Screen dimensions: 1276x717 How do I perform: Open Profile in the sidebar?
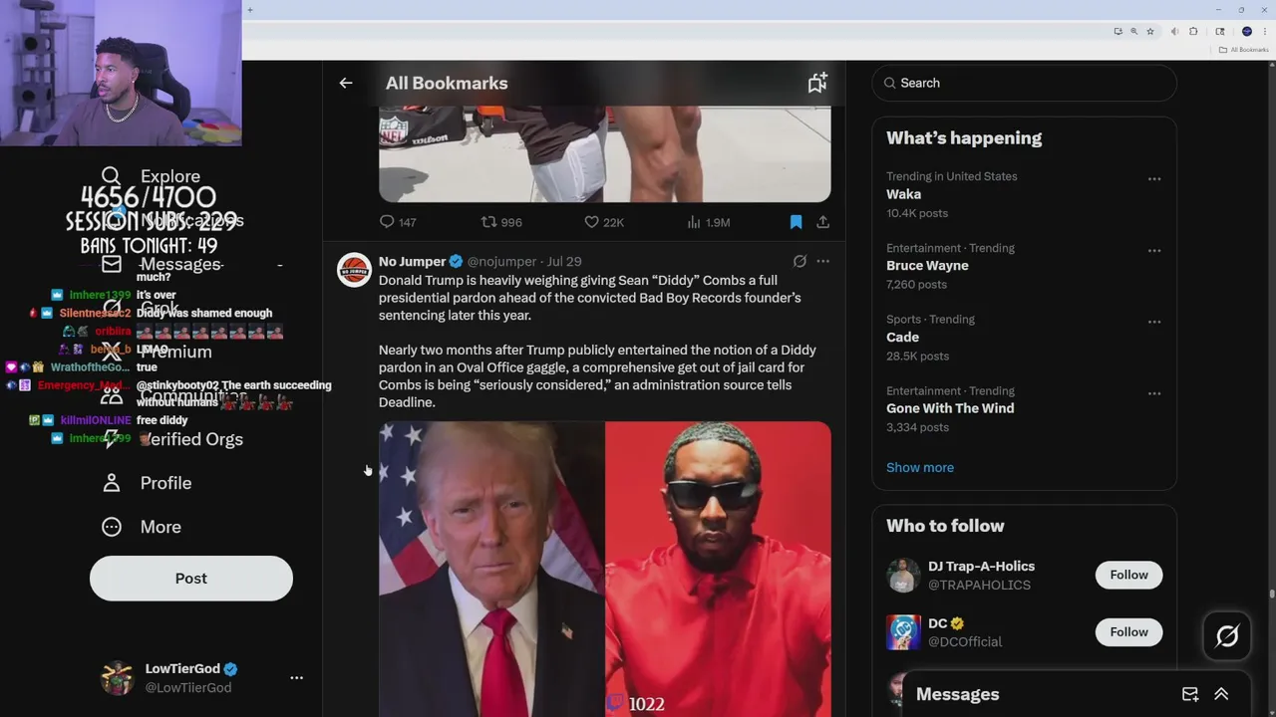[x=148, y=483]
